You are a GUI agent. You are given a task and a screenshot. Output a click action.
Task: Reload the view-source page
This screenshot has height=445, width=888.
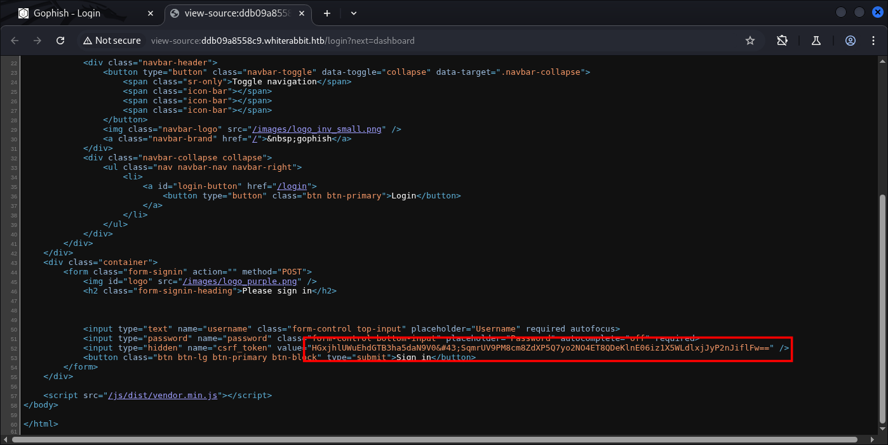[x=60, y=41]
